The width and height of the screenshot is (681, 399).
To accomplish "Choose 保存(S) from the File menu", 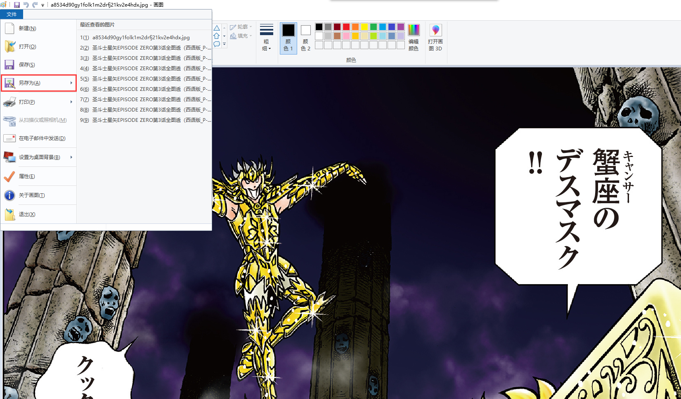I will point(39,65).
